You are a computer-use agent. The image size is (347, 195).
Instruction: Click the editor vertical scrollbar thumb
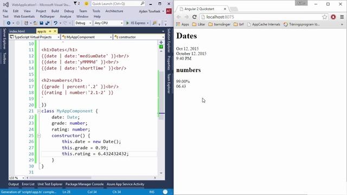click(162, 95)
